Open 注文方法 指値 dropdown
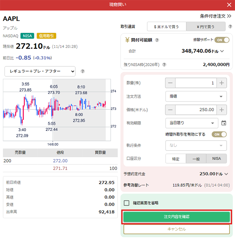The width and height of the screenshot is (235, 240). click(x=196, y=96)
